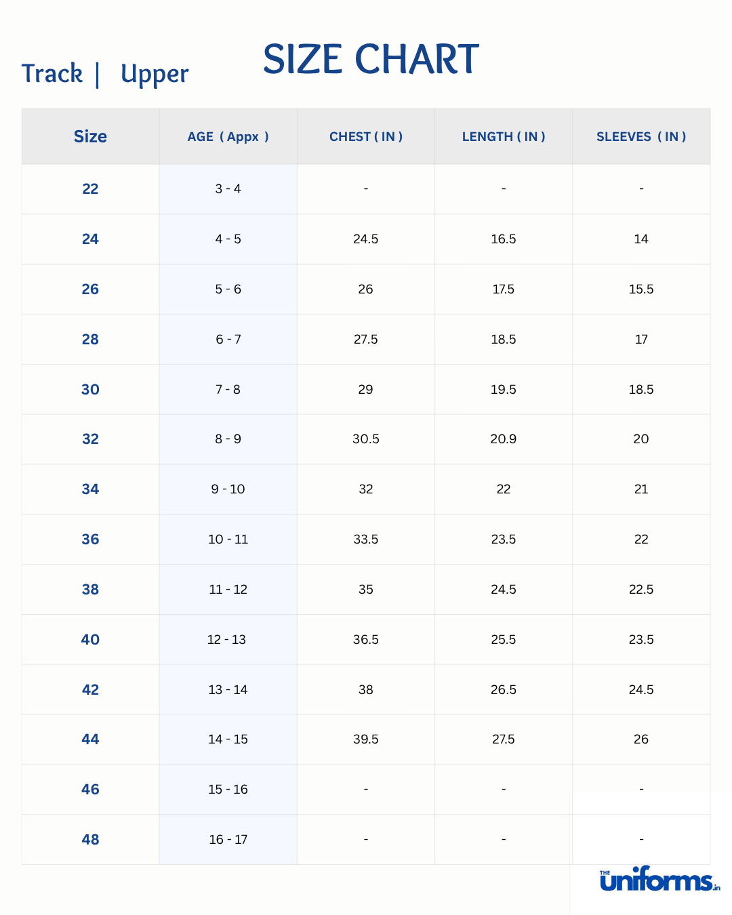Click the size 48 row label
This screenshot has height=915, width=732.
coord(90,840)
